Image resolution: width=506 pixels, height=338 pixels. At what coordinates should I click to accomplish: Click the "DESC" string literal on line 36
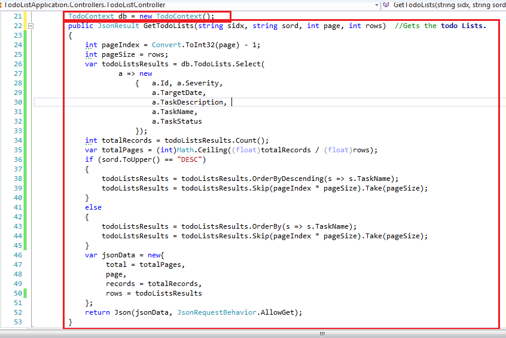[191, 159]
